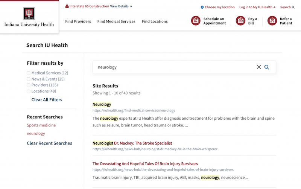Image resolution: width=301 pixels, height=189 pixels.
Task: Click View Details for Interstate 65 Construction
Action: [x=121, y=6]
